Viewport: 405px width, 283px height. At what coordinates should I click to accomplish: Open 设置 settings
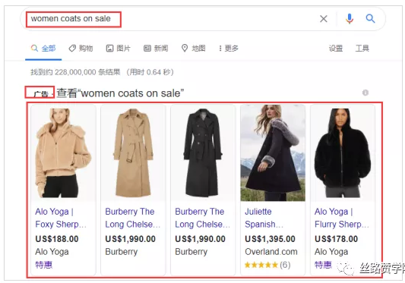point(336,49)
